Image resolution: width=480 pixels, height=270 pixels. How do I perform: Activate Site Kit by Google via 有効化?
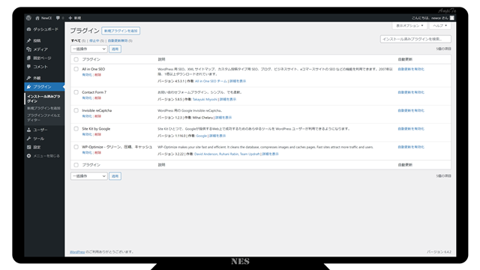(87, 134)
